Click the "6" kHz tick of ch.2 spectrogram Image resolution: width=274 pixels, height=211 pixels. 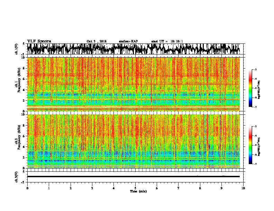[x=24, y=136]
